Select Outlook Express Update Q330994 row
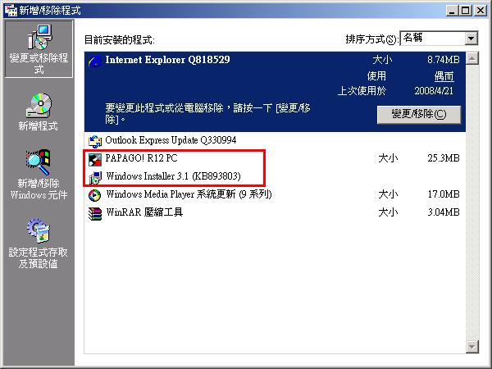This screenshot has height=369, width=492. 275,140
